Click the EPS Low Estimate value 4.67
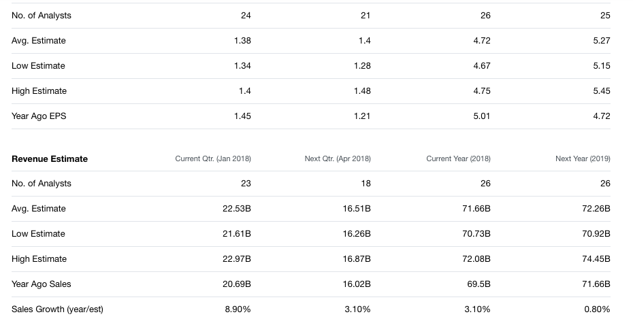The width and height of the screenshot is (633, 321). [482, 65]
